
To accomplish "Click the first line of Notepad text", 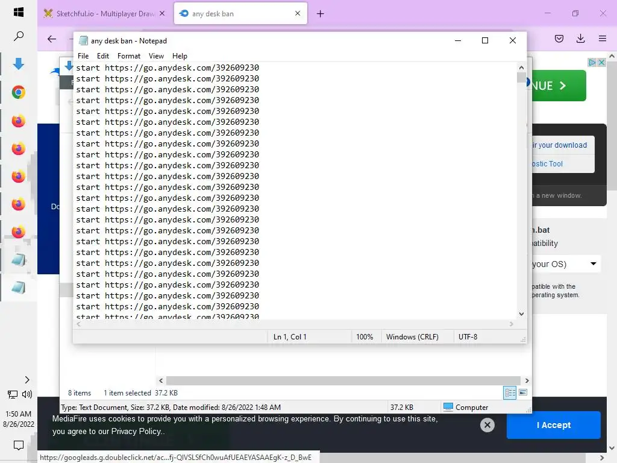I will click(x=168, y=68).
